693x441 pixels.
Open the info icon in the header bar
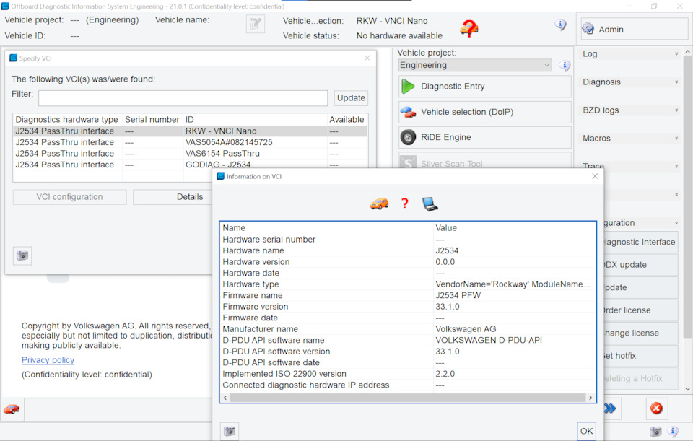560,25
